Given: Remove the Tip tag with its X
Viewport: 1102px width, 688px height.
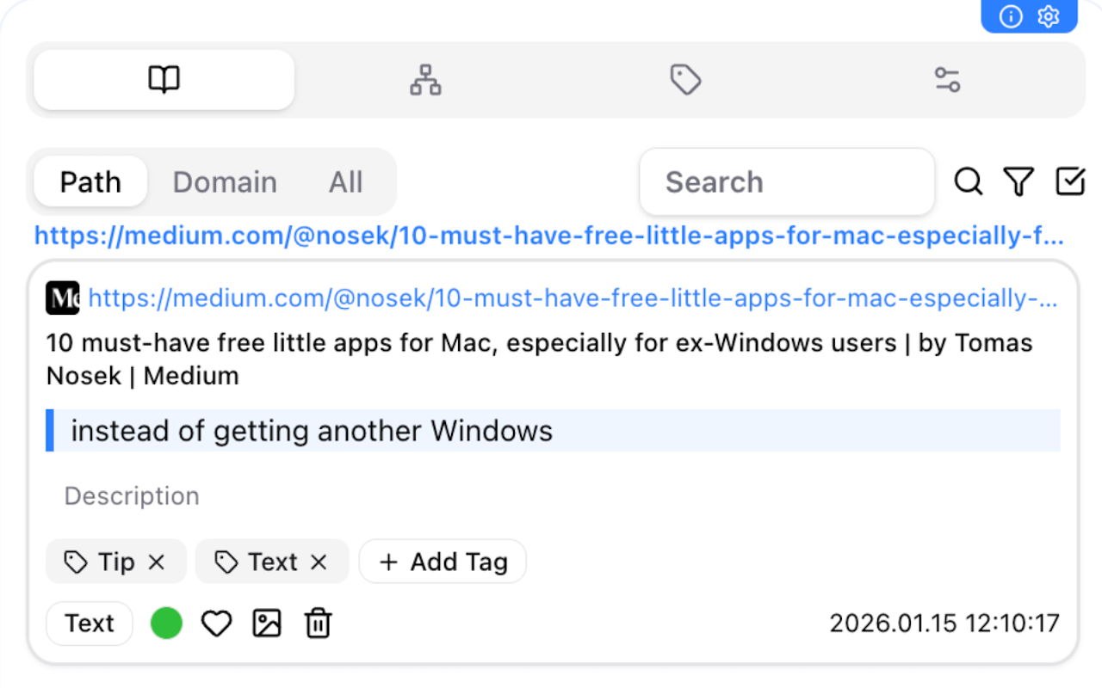Looking at the screenshot, I should 156,562.
